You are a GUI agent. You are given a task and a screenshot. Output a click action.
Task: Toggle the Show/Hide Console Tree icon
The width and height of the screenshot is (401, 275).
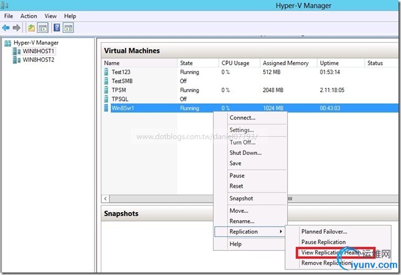(x=42, y=27)
